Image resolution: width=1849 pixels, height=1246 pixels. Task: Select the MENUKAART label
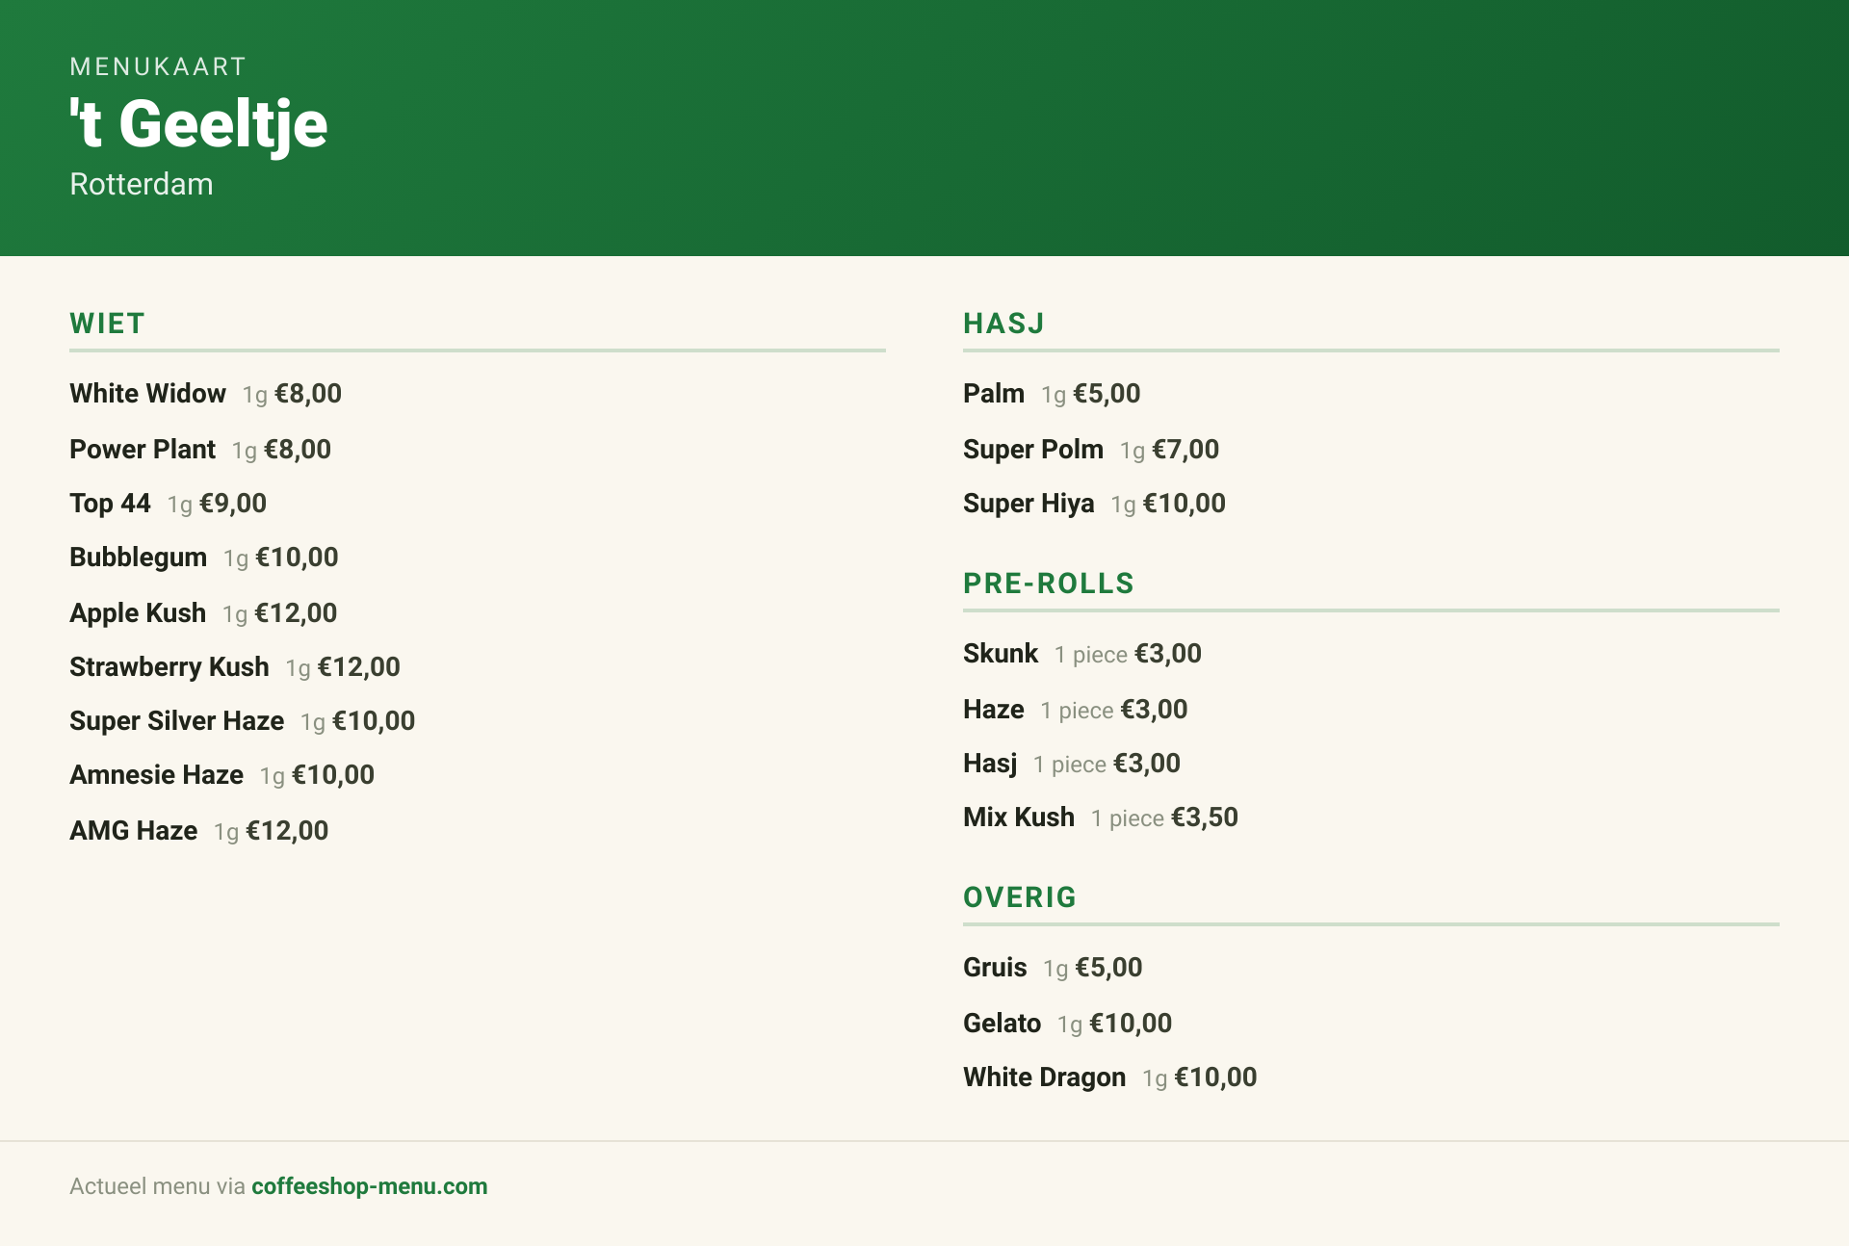pos(158,66)
